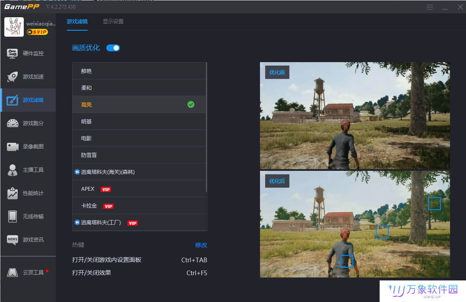Click the GamePP logo
The width and height of the screenshot is (466, 302).
click(22, 6)
